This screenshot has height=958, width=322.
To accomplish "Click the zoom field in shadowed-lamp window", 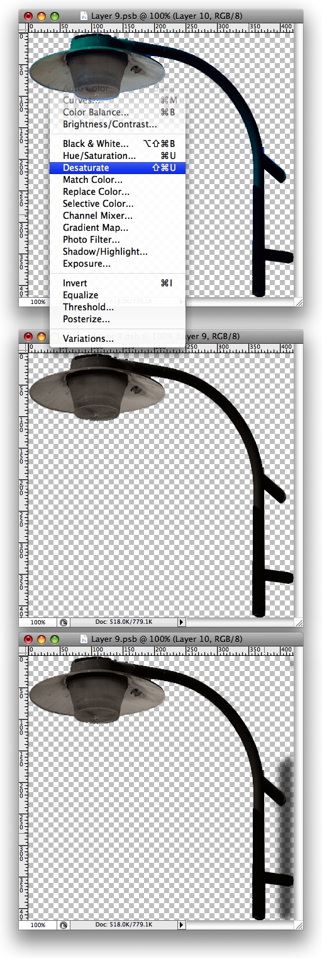I will 38,925.
